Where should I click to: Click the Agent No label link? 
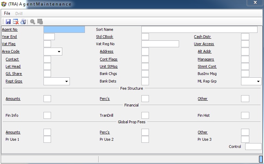[10, 29]
